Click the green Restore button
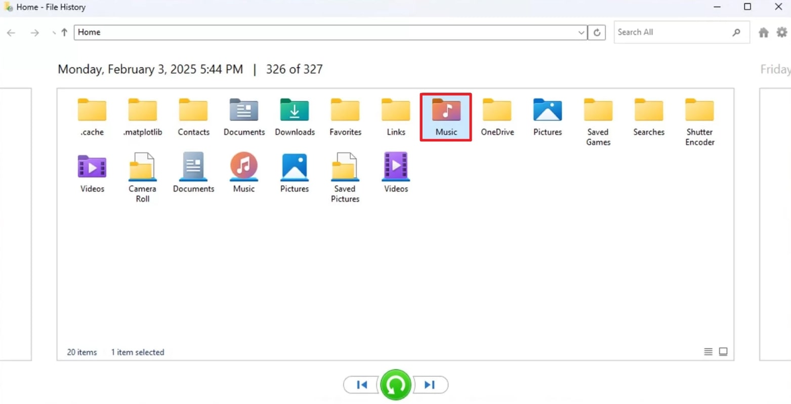The image size is (791, 404). pyautogui.click(x=396, y=385)
